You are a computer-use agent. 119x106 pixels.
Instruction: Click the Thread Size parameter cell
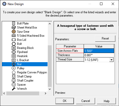70,59
